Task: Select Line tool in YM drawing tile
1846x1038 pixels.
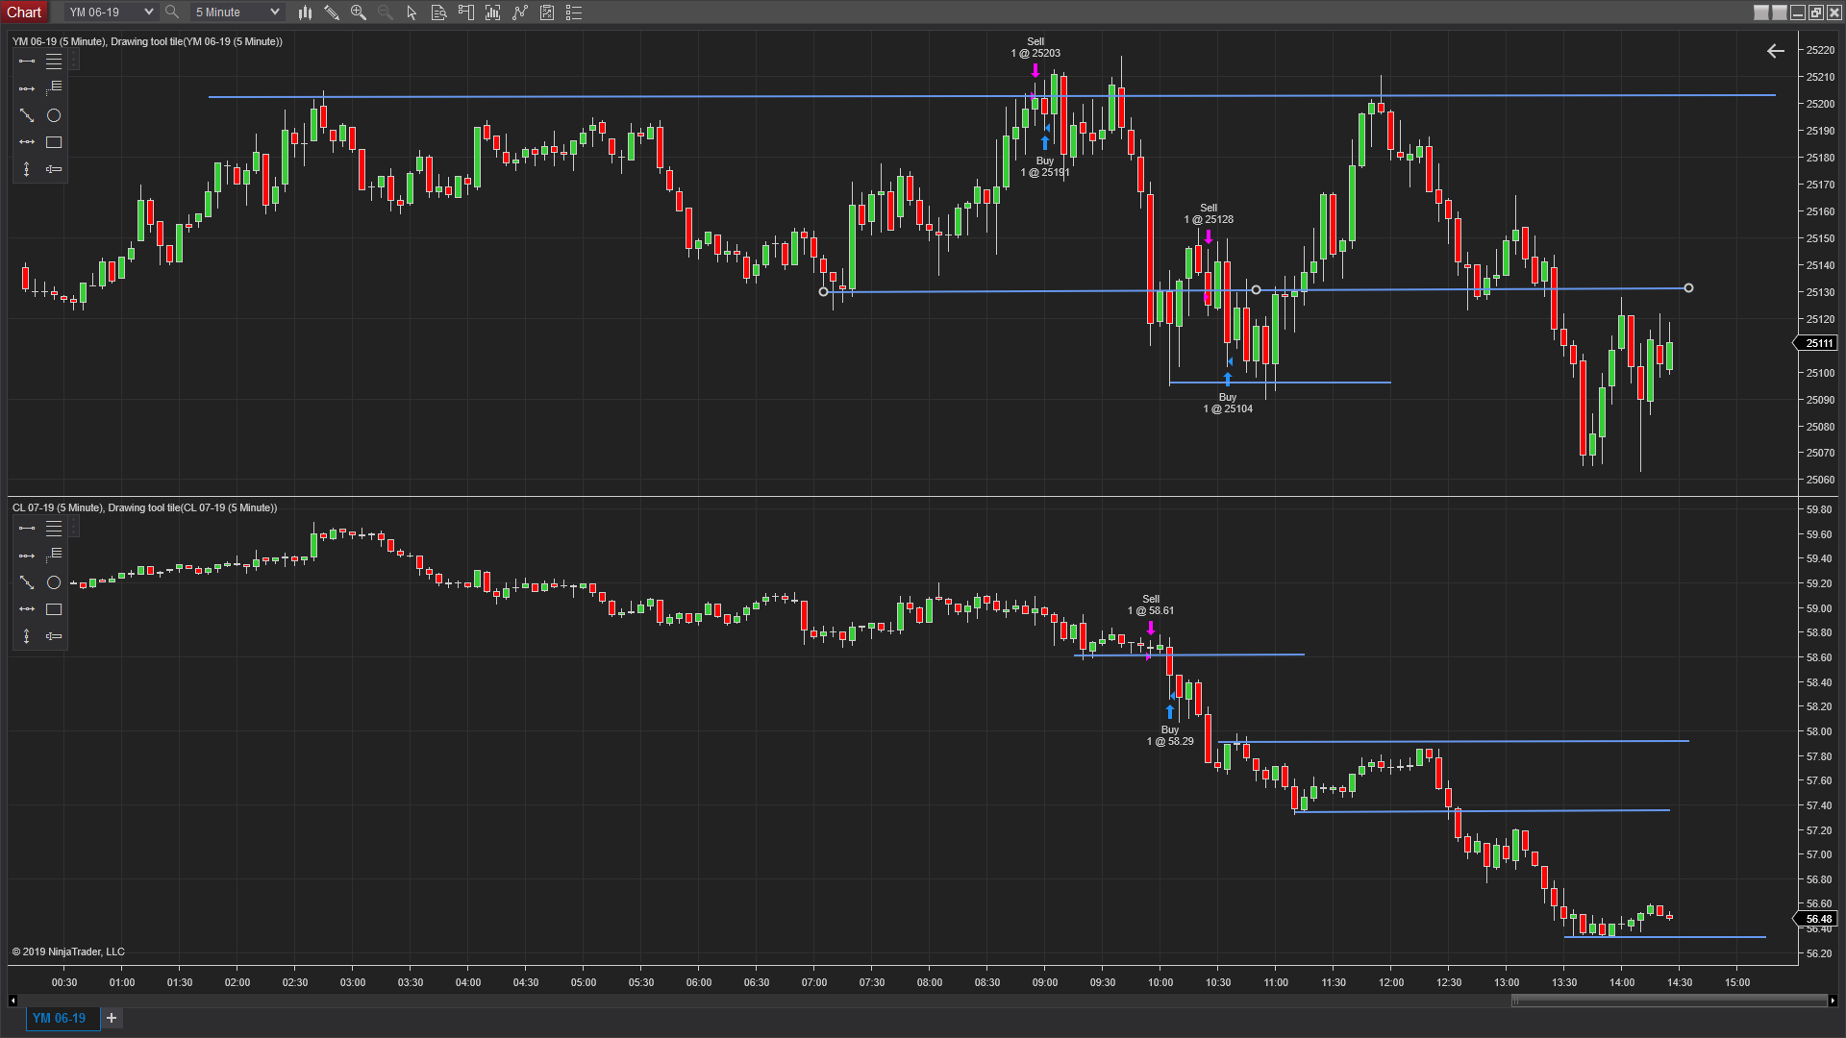Action: (x=27, y=62)
